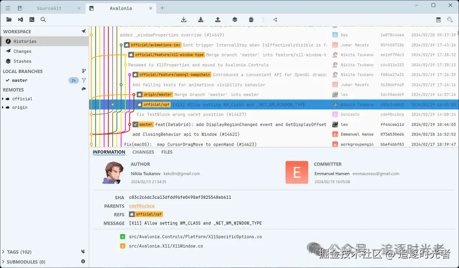Open the Changes view in sidebar
Screen dimensions: 459x268
[x=45, y=51]
